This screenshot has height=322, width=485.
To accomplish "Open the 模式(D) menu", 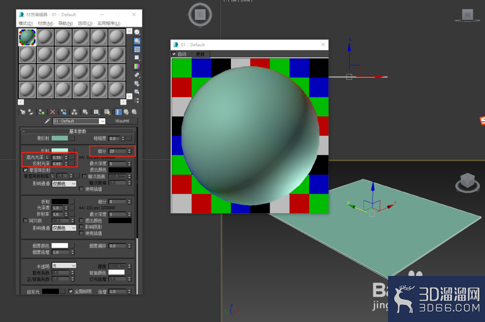I will (x=25, y=23).
